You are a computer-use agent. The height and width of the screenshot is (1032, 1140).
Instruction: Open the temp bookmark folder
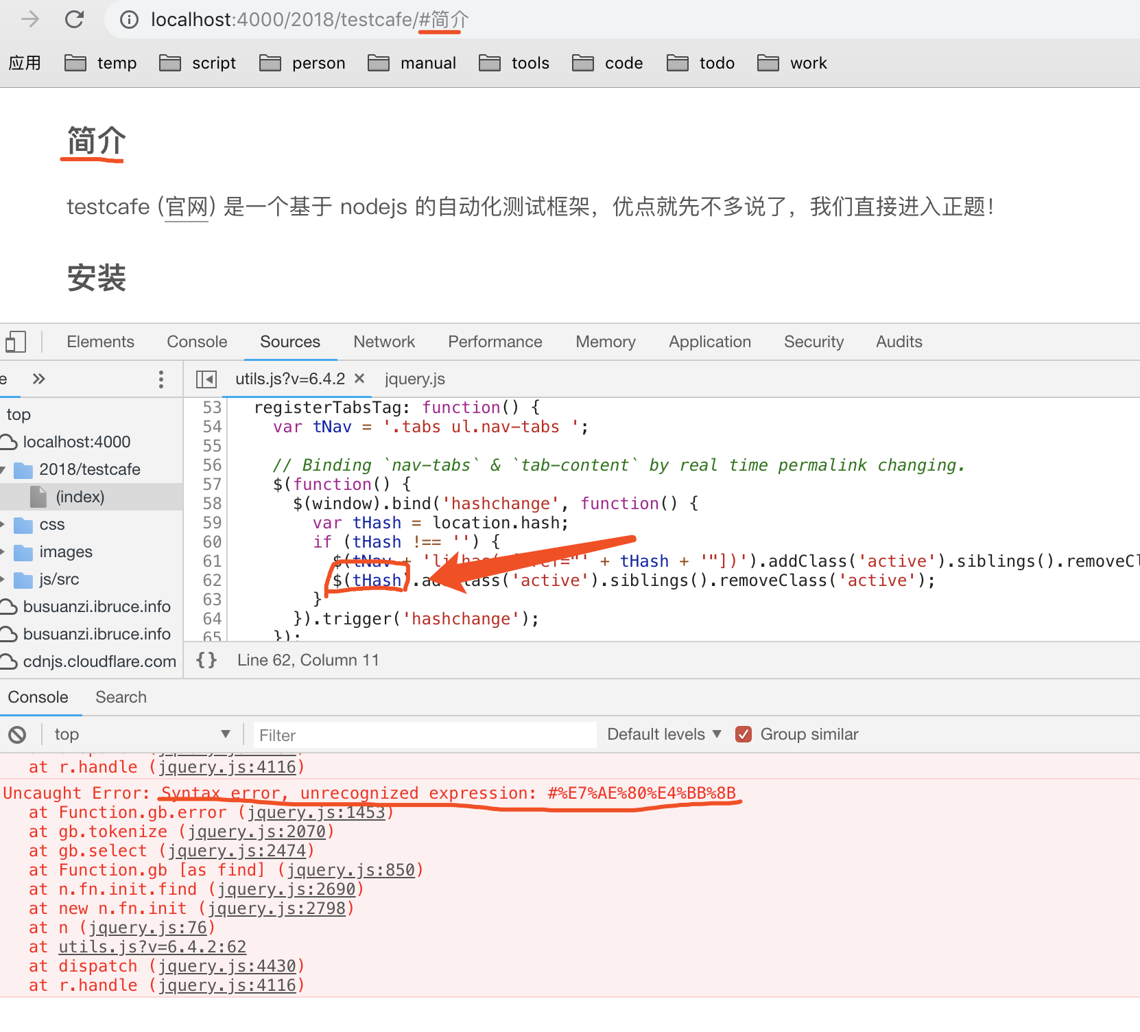coord(101,63)
